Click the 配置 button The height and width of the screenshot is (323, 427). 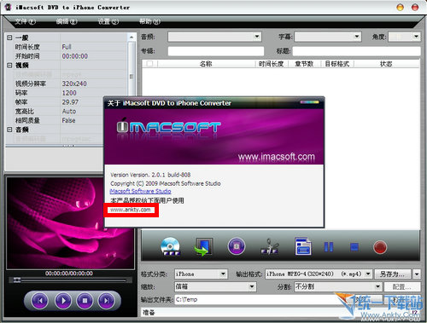[x=402, y=286]
